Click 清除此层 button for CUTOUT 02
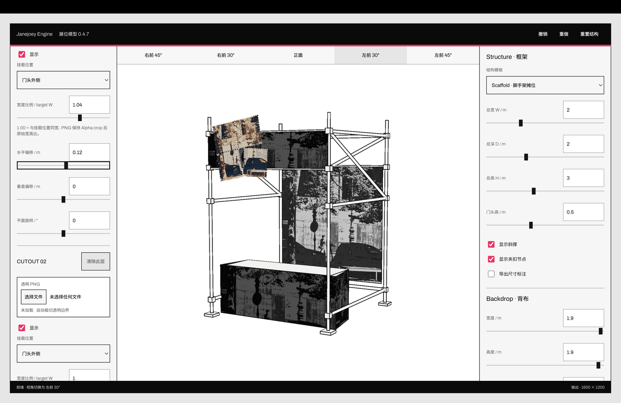This screenshot has height=403, width=621. [x=96, y=261]
